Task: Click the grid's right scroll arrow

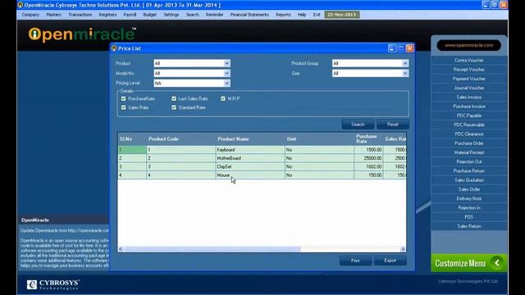Action: point(403,249)
